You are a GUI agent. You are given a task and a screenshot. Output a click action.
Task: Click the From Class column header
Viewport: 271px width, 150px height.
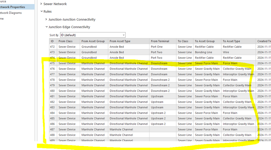click(68, 41)
